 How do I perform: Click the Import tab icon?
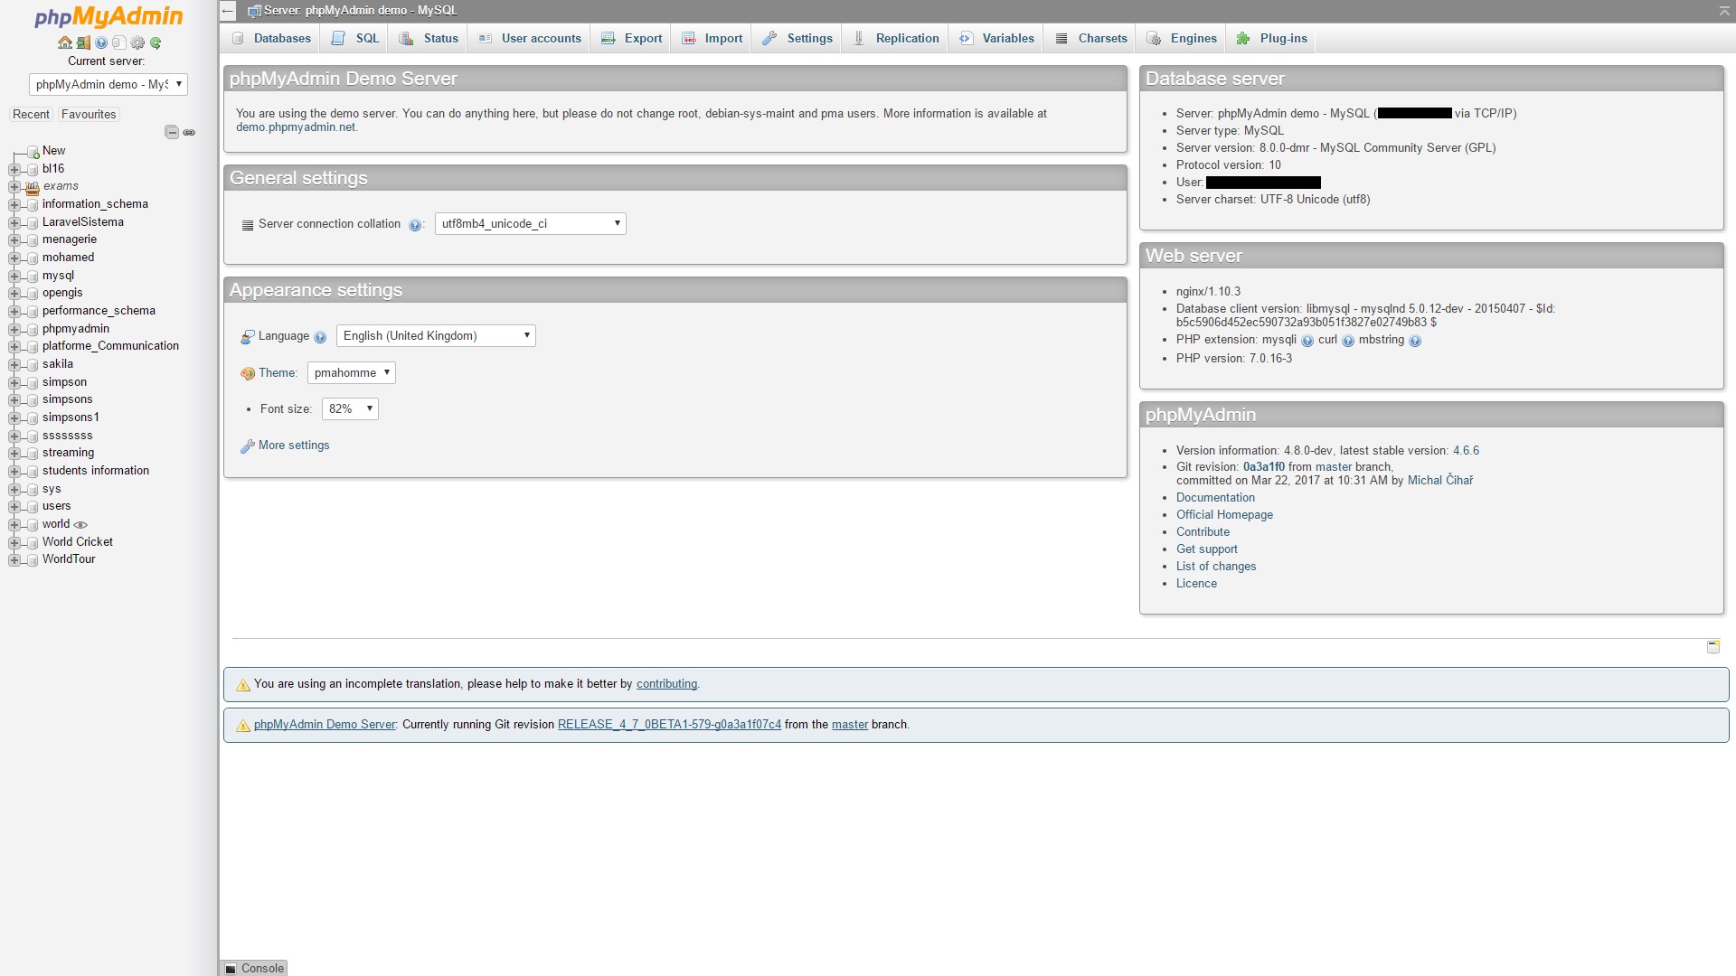point(688,37)
